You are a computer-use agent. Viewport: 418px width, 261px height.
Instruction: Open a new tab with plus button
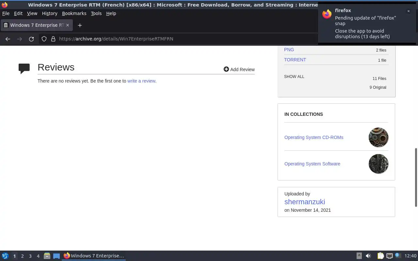80,25
